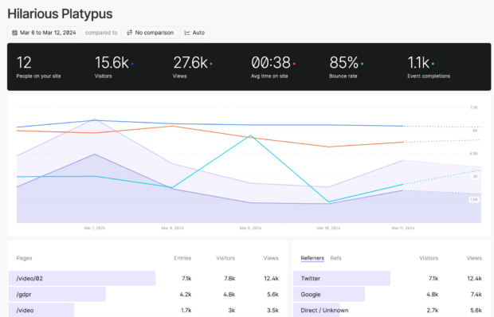Toggle the Avg time on site orange dot
Screen dimensions: 494x317
[x=294, y=64]
